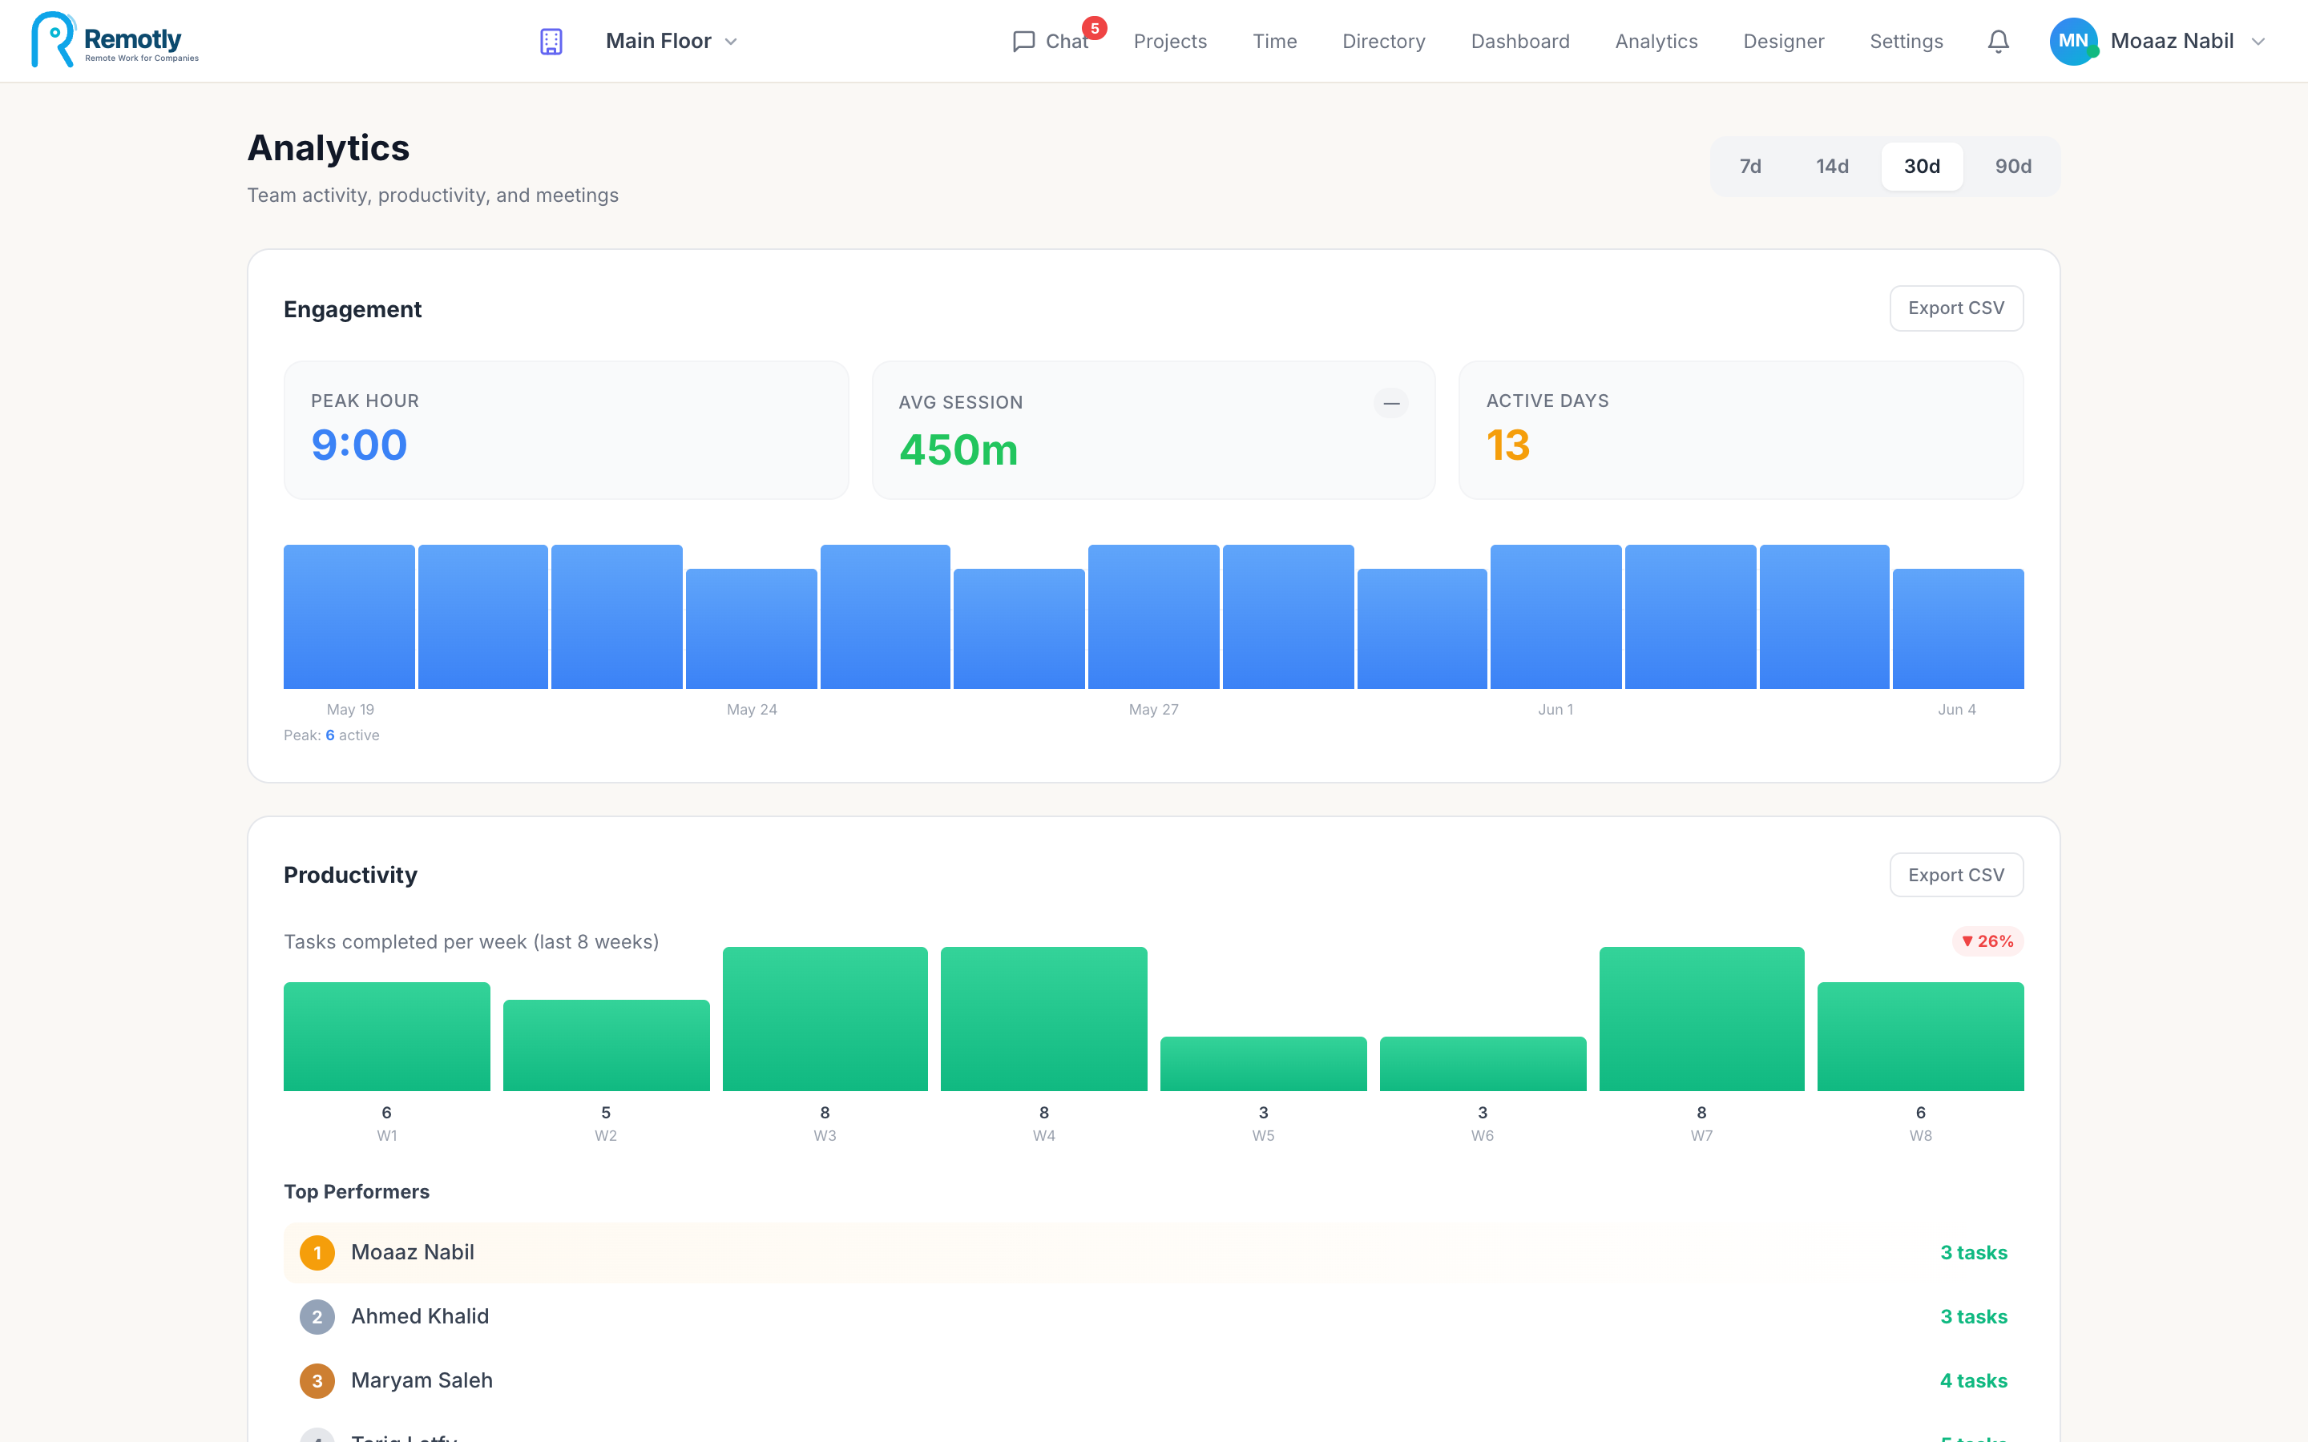The image size is (2308, 1442).
Task: Export Productivity data as CSV
Action: (x=1956, y=875)
